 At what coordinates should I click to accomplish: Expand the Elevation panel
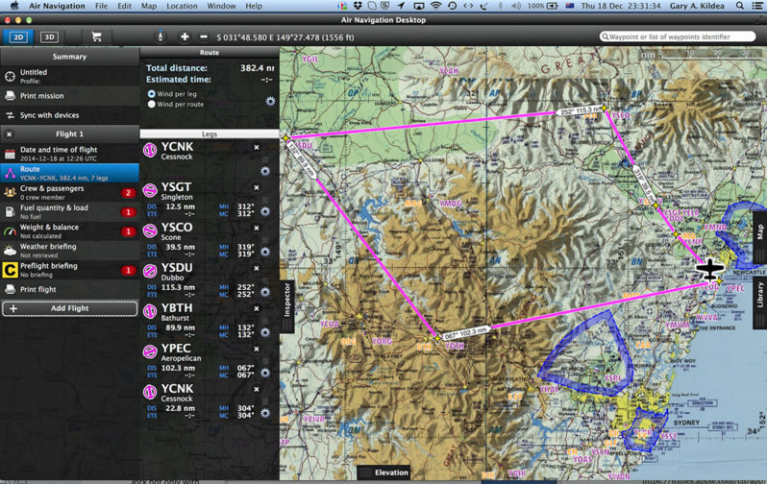(x=384, y=472)
